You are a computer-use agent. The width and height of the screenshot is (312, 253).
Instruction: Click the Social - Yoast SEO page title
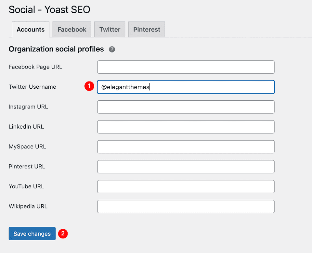49,10
